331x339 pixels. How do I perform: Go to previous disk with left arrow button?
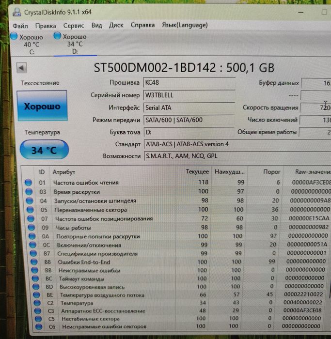(x=22, y=68)
